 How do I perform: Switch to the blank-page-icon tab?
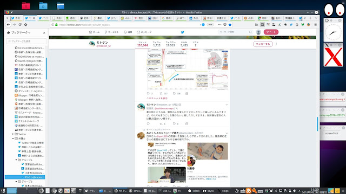click(x=57, y=18)
